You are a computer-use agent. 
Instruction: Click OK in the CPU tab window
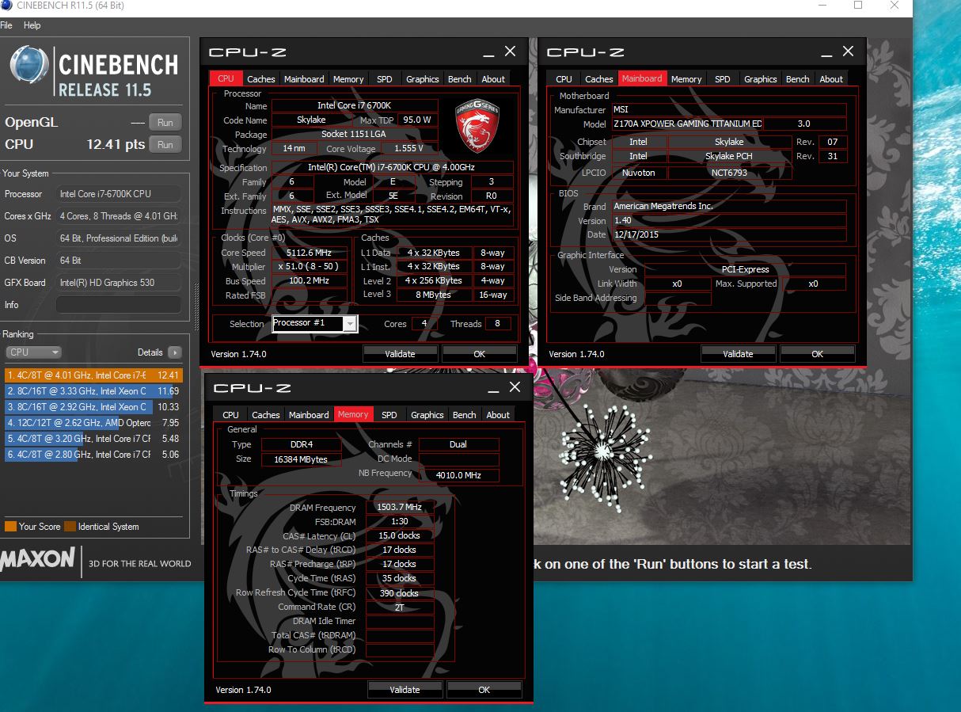point(479,354)
